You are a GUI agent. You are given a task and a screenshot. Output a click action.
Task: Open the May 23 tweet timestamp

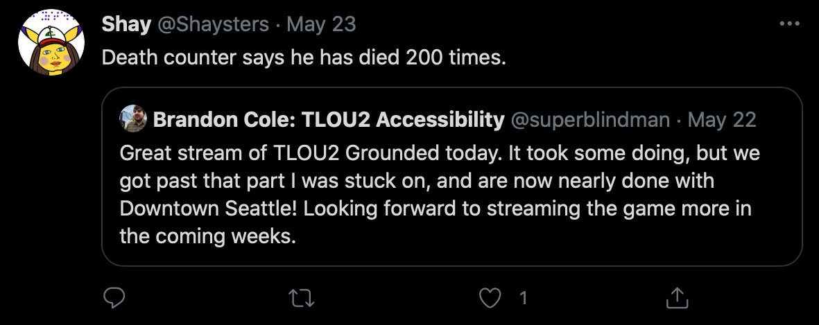(321, 24)
